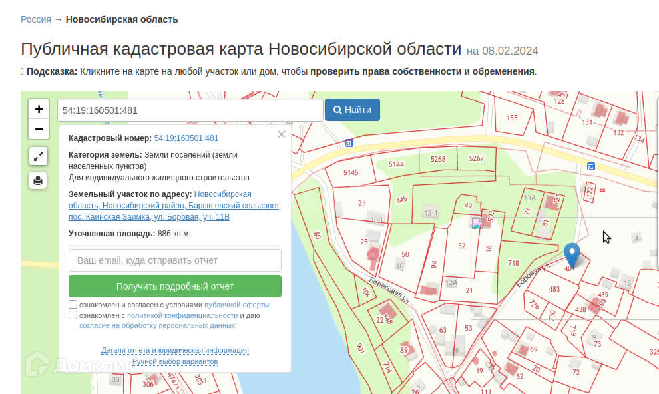Zoom out the map with minus button

pyautogui.click(x=39, y=129)
